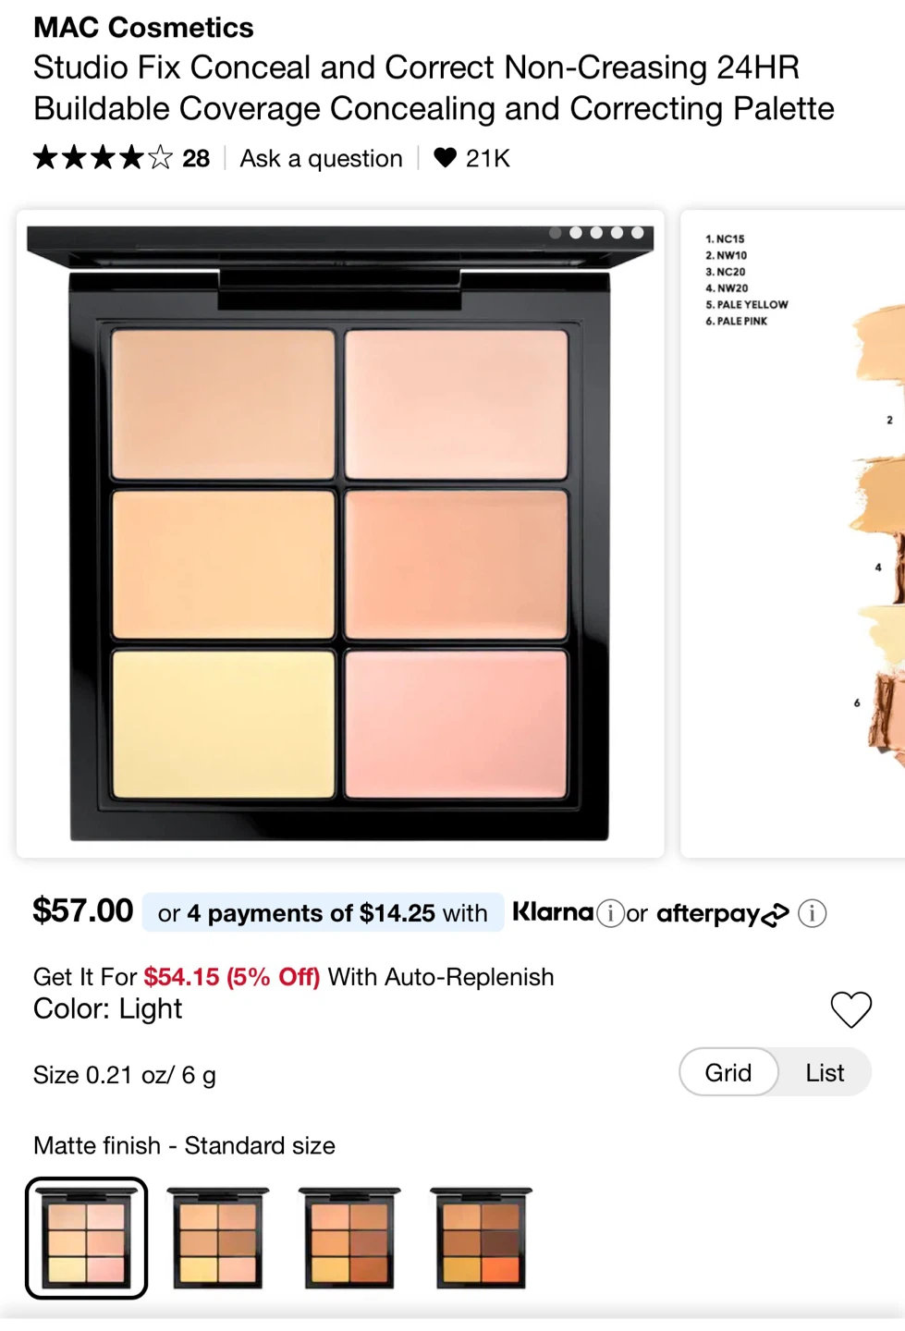
Task: Open the Ask a question link
Action: coord(321,158)
